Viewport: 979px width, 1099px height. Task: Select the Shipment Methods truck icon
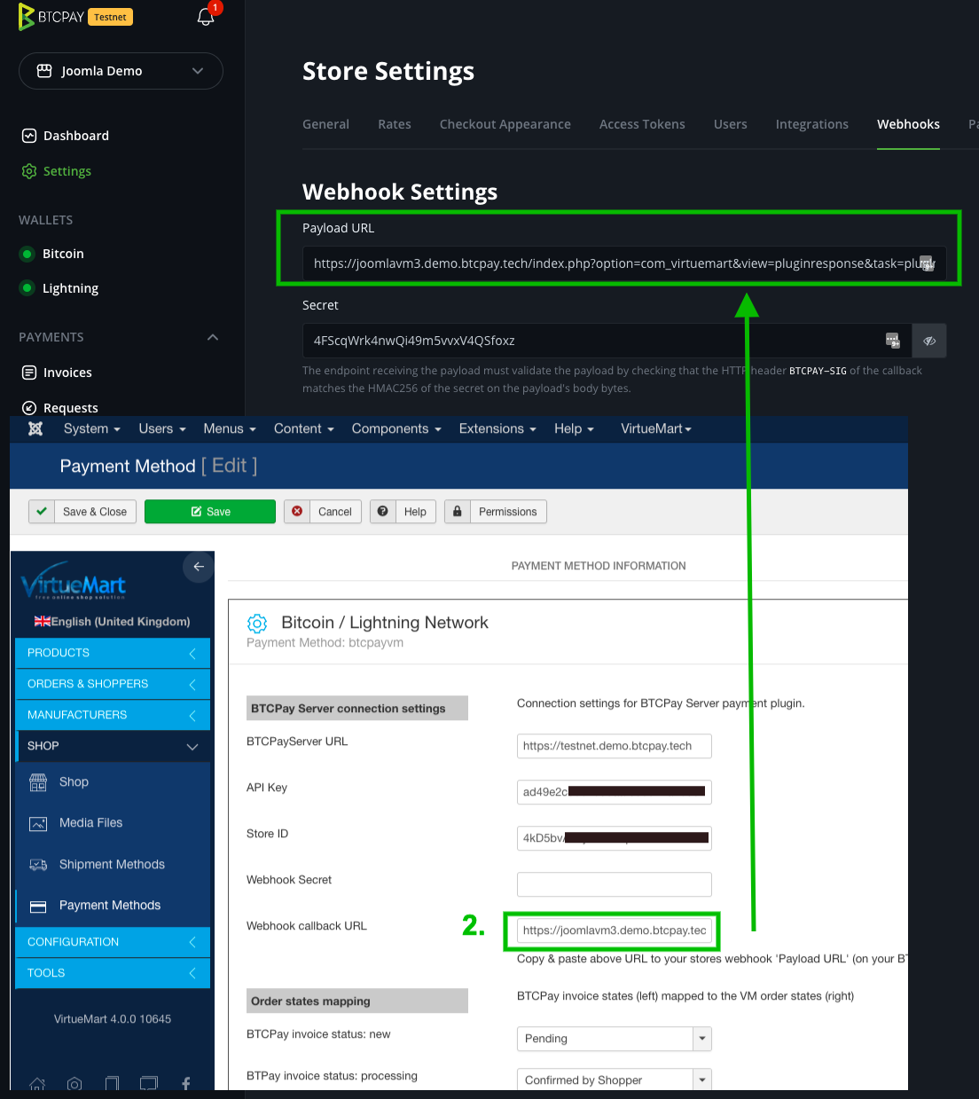point(38,864)
